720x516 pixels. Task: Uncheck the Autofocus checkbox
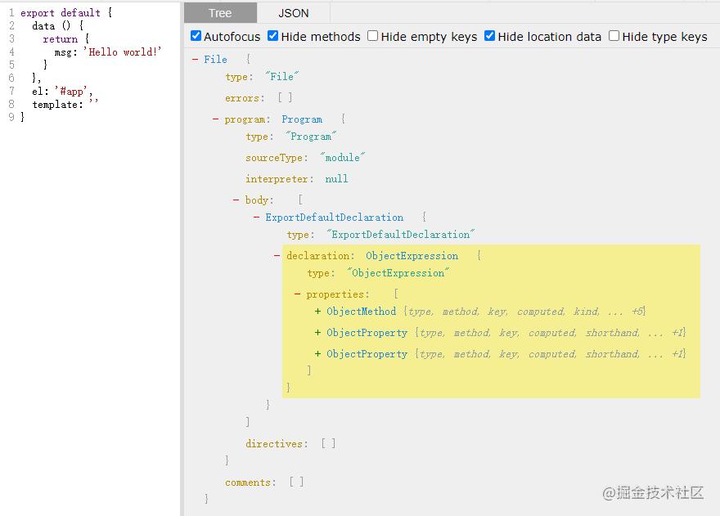click(196, 36)
